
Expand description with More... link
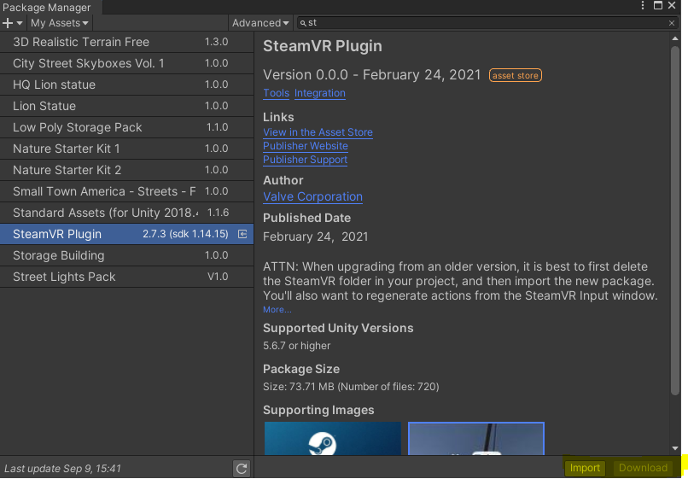(x=277, y=310)
